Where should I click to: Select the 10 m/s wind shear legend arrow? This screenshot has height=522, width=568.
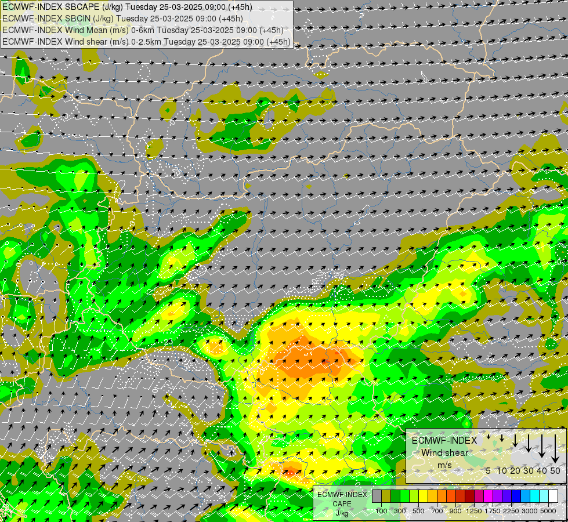pyautogui.click(x=502, y=438)
